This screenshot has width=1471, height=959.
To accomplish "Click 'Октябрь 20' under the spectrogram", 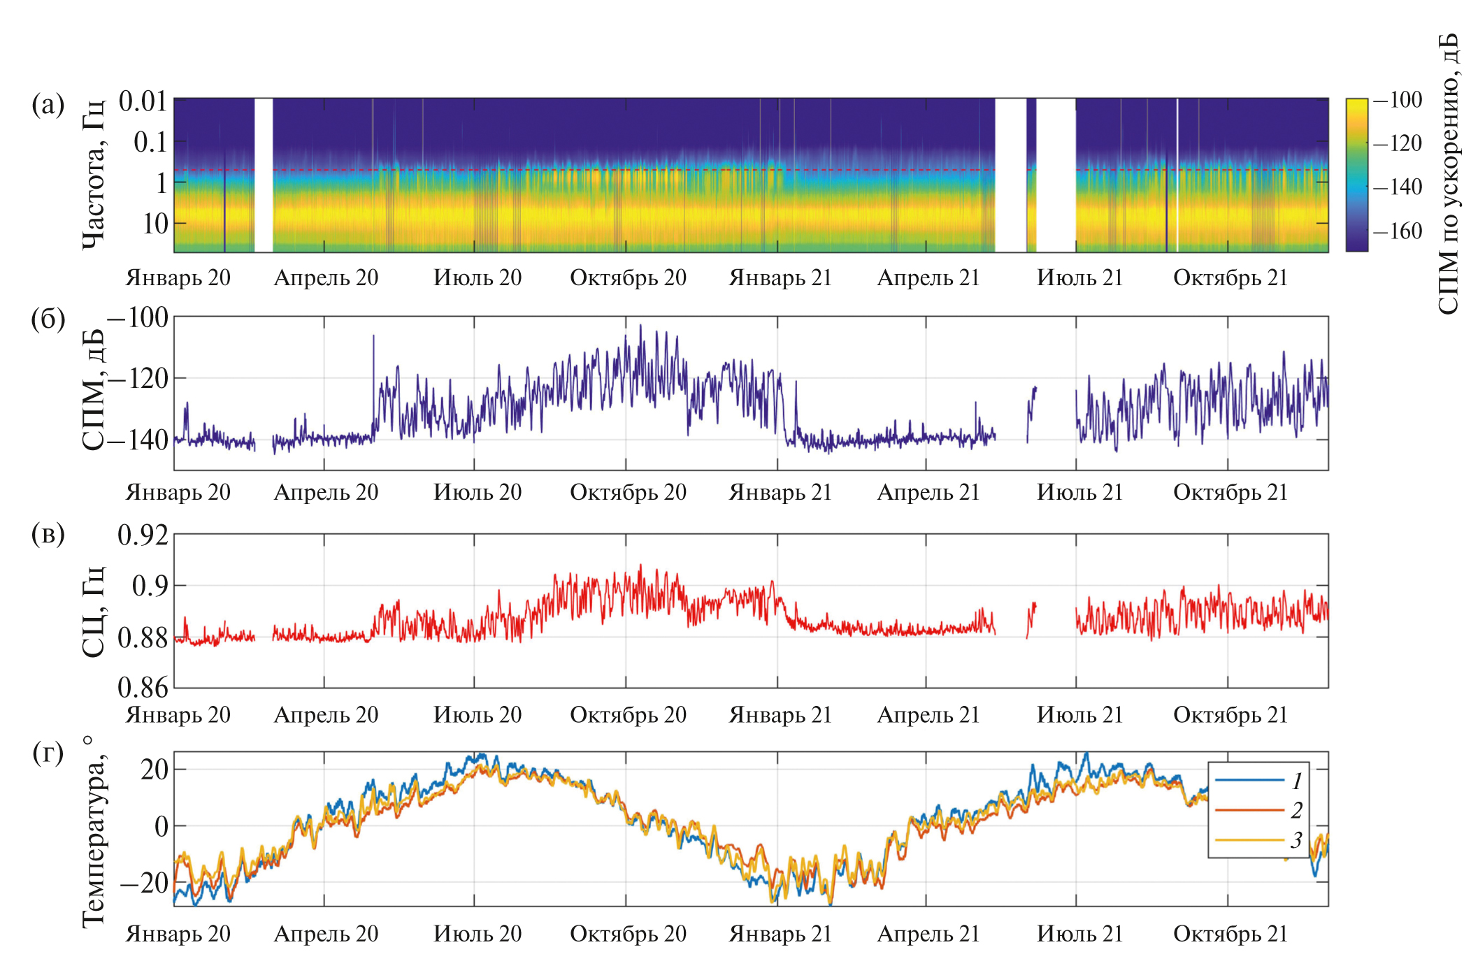I will [x=628, y=278].
